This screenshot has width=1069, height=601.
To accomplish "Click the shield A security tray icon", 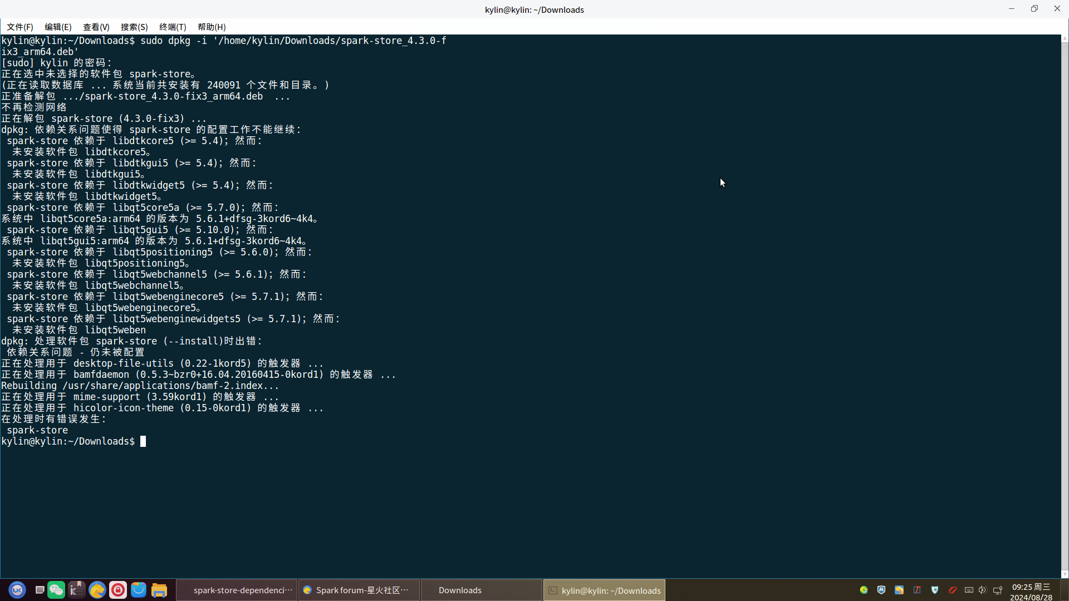I will pyautogui.click(x=881, y=590).
